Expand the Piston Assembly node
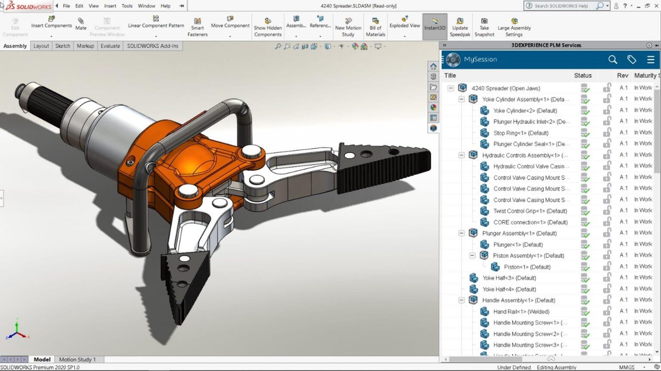This screenshot has width=661, height=371. (472, 255)
